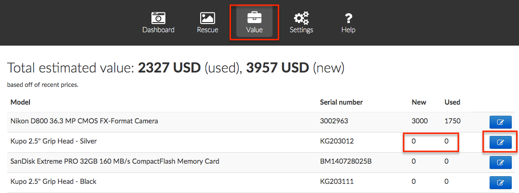The image size is (519, 193).
Task: Click the Total estimated value heading
Action: (x=176, y=68)
